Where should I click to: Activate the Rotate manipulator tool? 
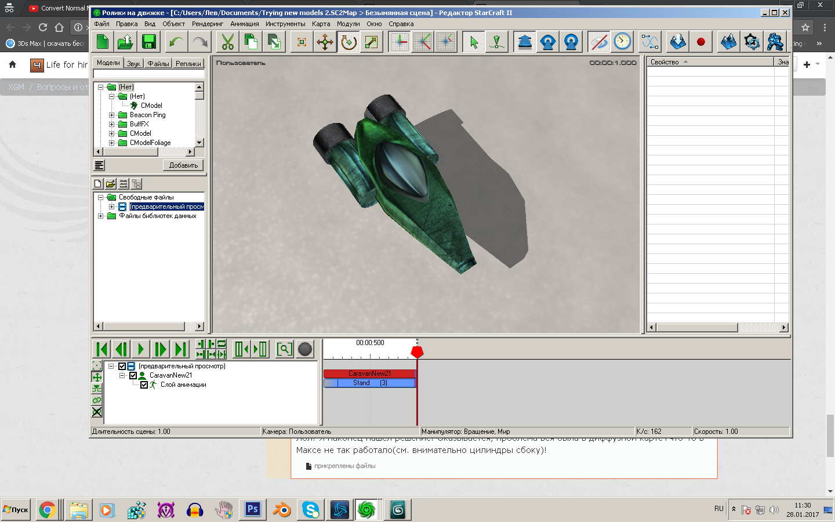click(x=348, y=42)
